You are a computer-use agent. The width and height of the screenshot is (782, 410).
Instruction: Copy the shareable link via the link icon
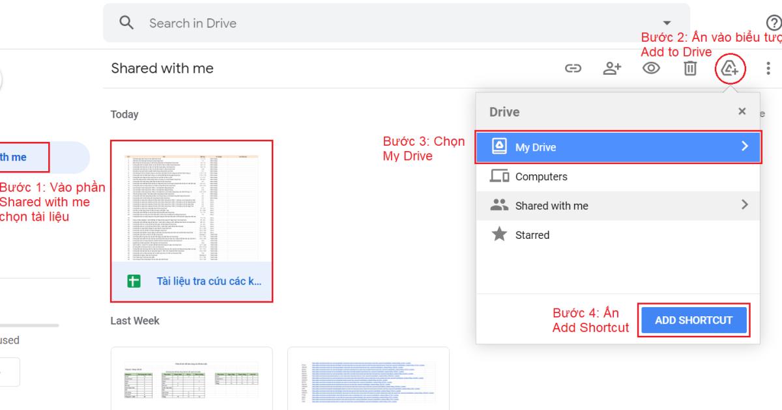(x=574, y=67)
